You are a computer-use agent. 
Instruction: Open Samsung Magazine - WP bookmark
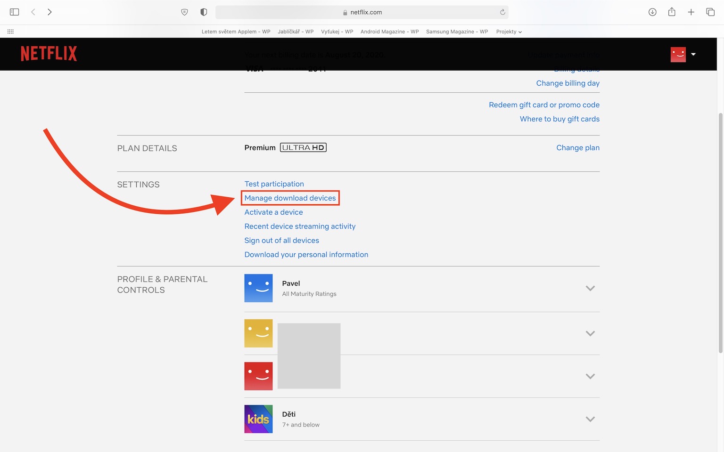tap(457, 32)
